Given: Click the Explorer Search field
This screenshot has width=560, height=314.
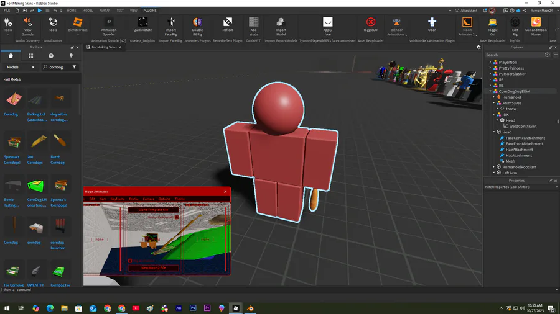Looking at the screenshot, I should click(x=515, y=55).
